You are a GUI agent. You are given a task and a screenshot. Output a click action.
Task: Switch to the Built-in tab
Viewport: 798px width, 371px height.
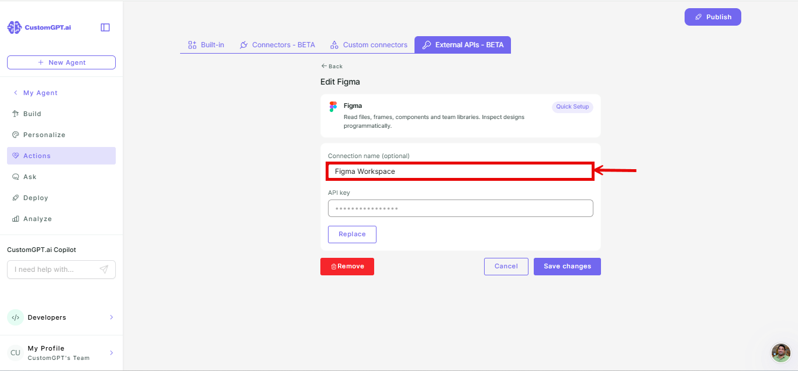coord(206,45)
